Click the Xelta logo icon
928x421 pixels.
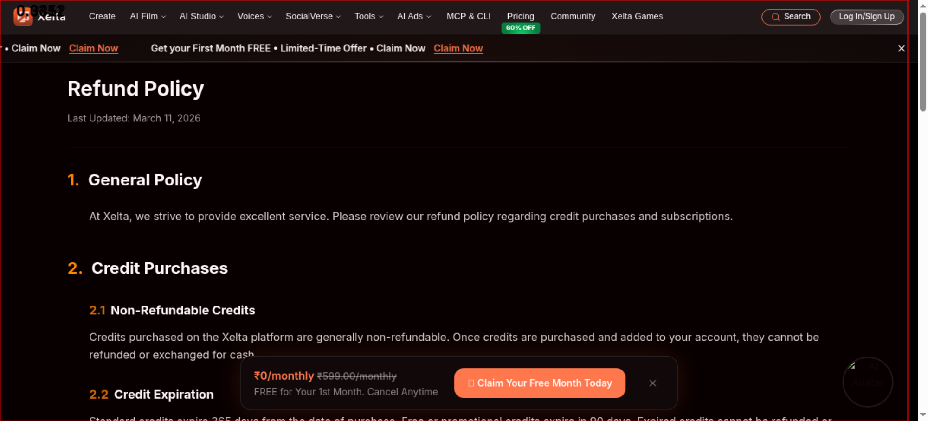click(x=23, y=16)
